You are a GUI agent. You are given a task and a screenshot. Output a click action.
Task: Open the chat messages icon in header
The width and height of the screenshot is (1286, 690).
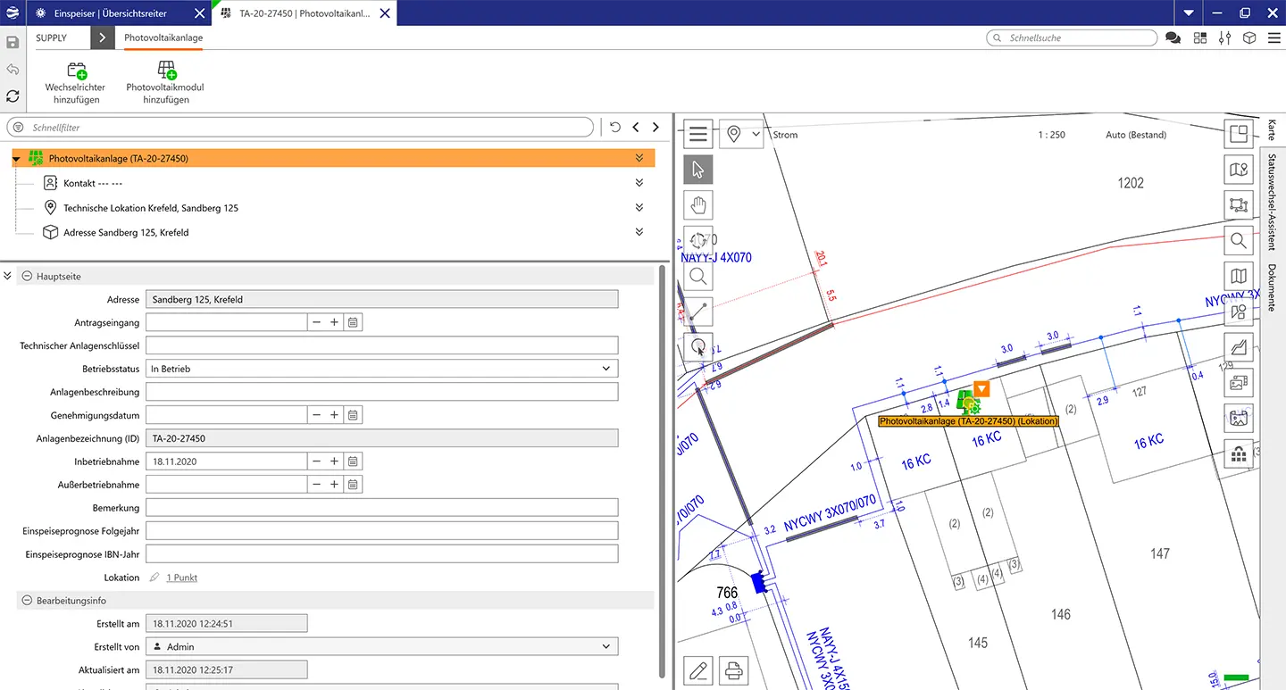[1173, 38]
